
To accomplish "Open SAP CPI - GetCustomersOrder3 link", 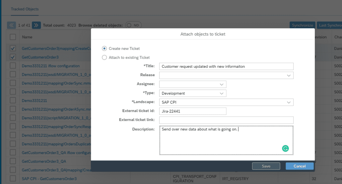I will tap(49, 179).
